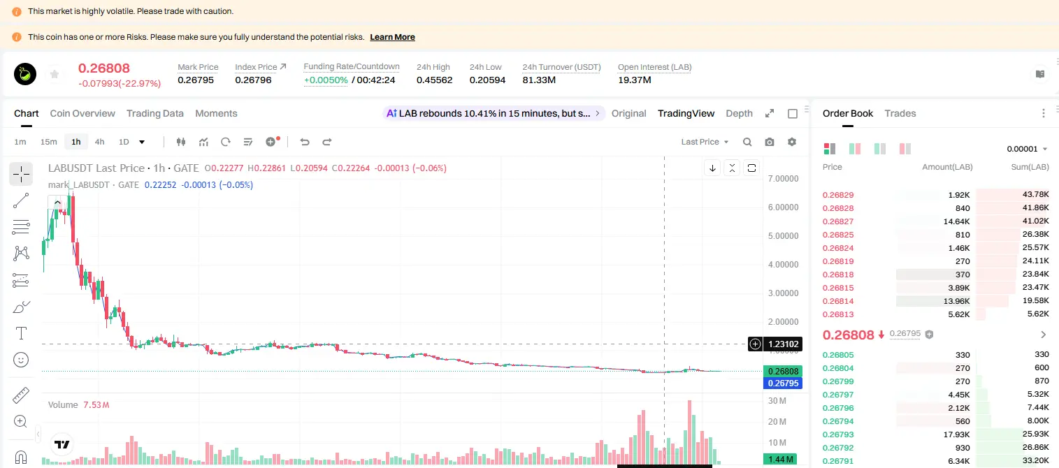Expand the AI LAB rebounds news banner
1059x468 pixels.
click(494, 113)
